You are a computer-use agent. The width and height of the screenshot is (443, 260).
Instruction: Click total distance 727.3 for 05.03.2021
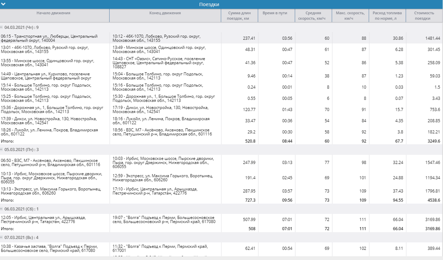click(x=250, y=200)
